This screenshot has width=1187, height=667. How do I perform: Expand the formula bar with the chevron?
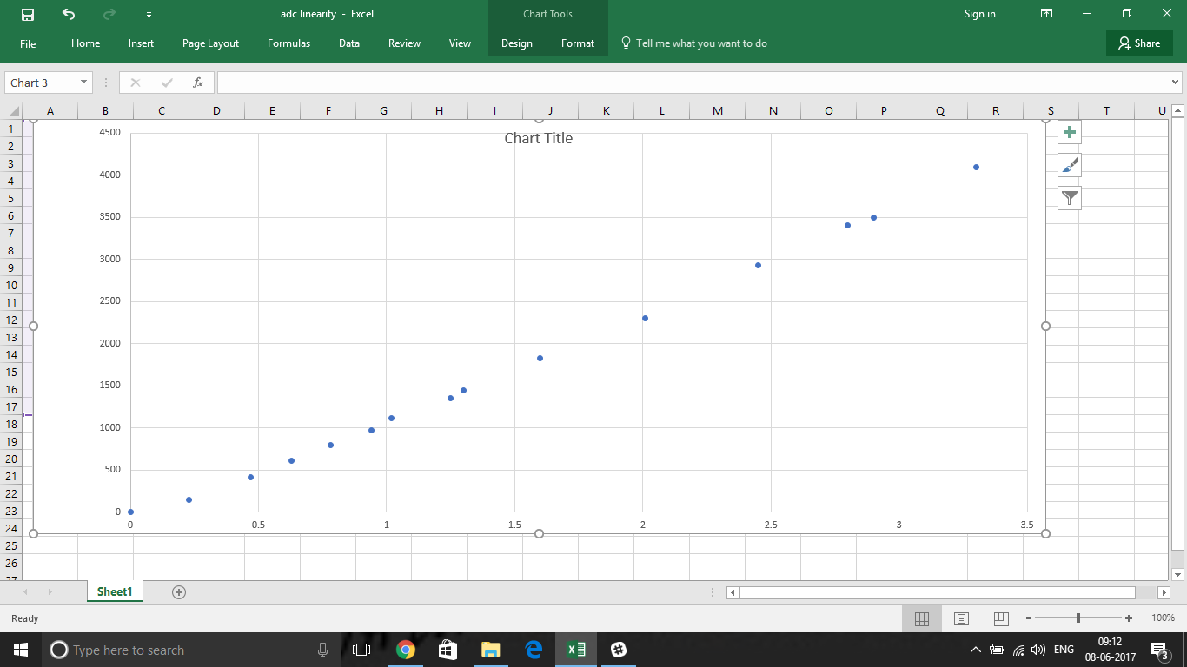click(1175, 83)
